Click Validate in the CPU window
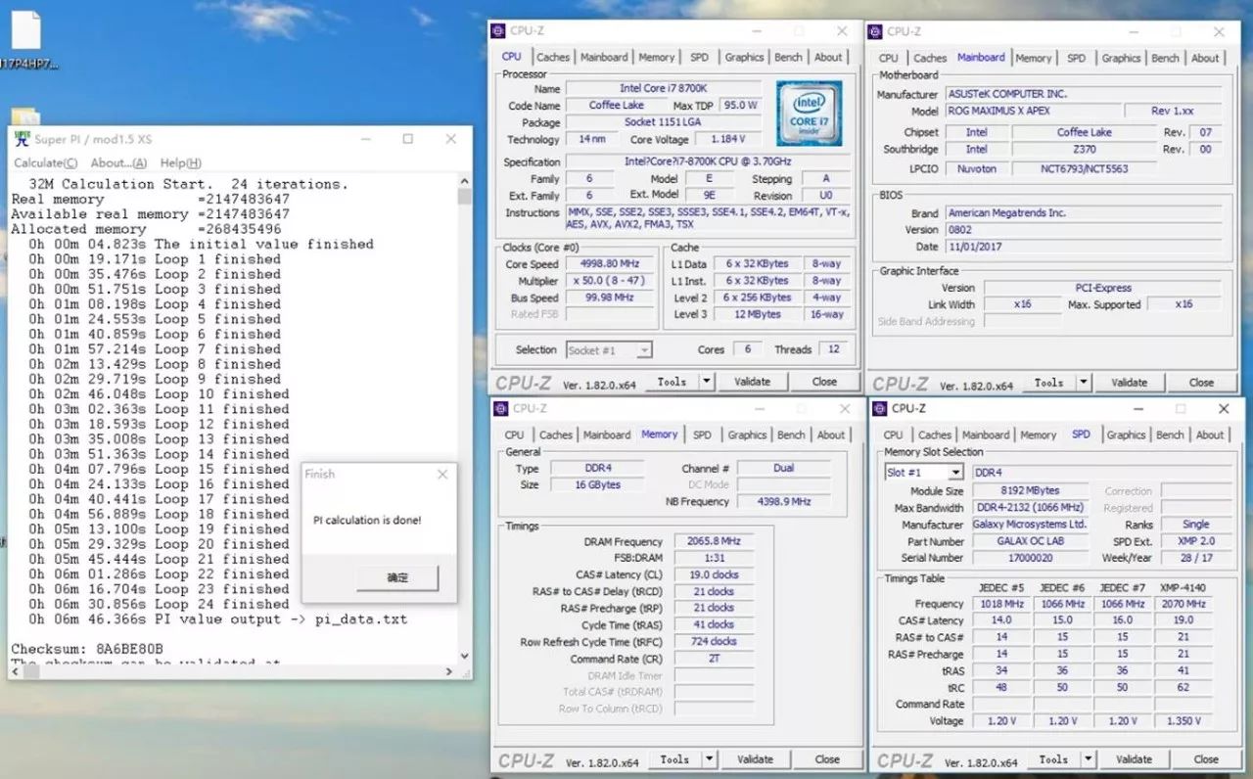Screen dimensions: 1253x779 (752, 382)
